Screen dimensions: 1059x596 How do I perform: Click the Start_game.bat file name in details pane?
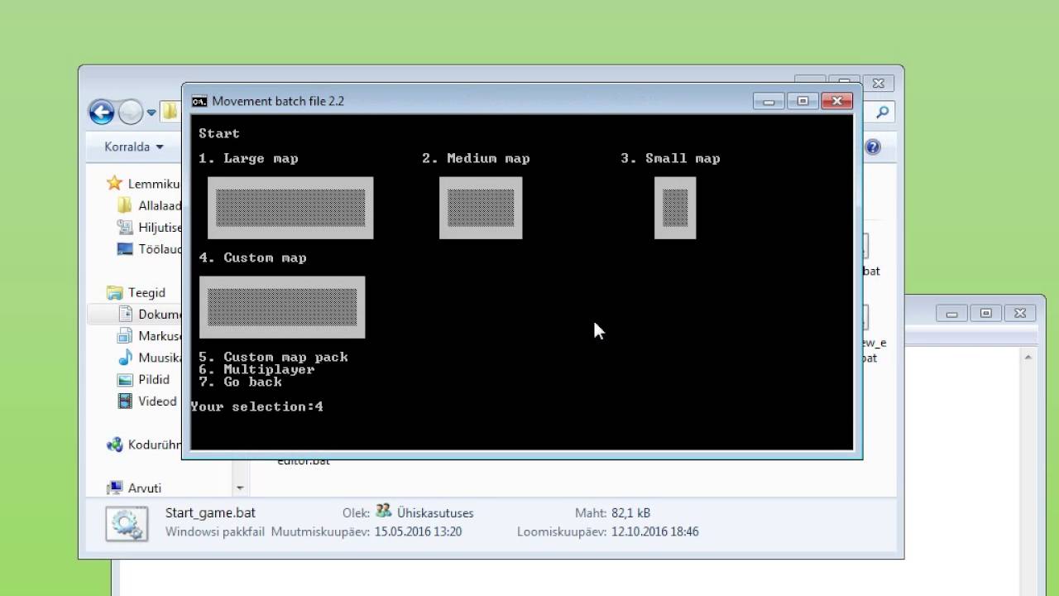[210, 513]
